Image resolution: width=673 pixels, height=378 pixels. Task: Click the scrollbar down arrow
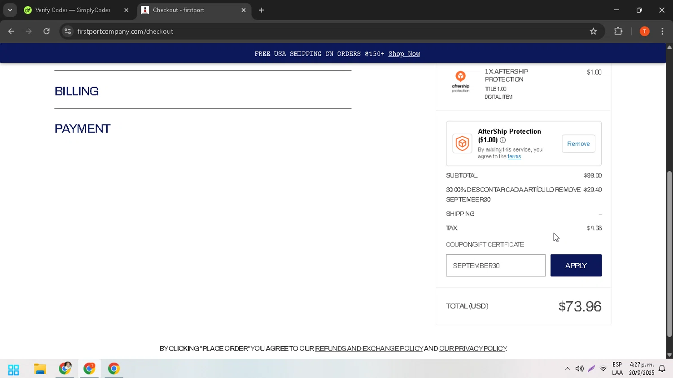coord(669,355)
